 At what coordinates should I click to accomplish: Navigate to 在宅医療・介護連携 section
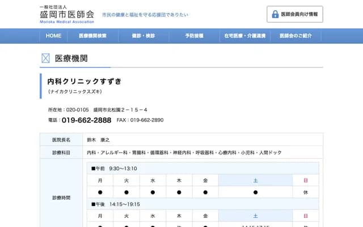pyautogui.click(x=246, y=36)
